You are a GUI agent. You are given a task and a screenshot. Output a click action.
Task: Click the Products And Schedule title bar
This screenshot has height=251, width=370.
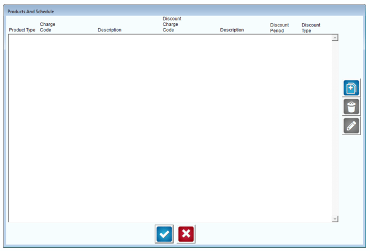[x=184, y=11]
